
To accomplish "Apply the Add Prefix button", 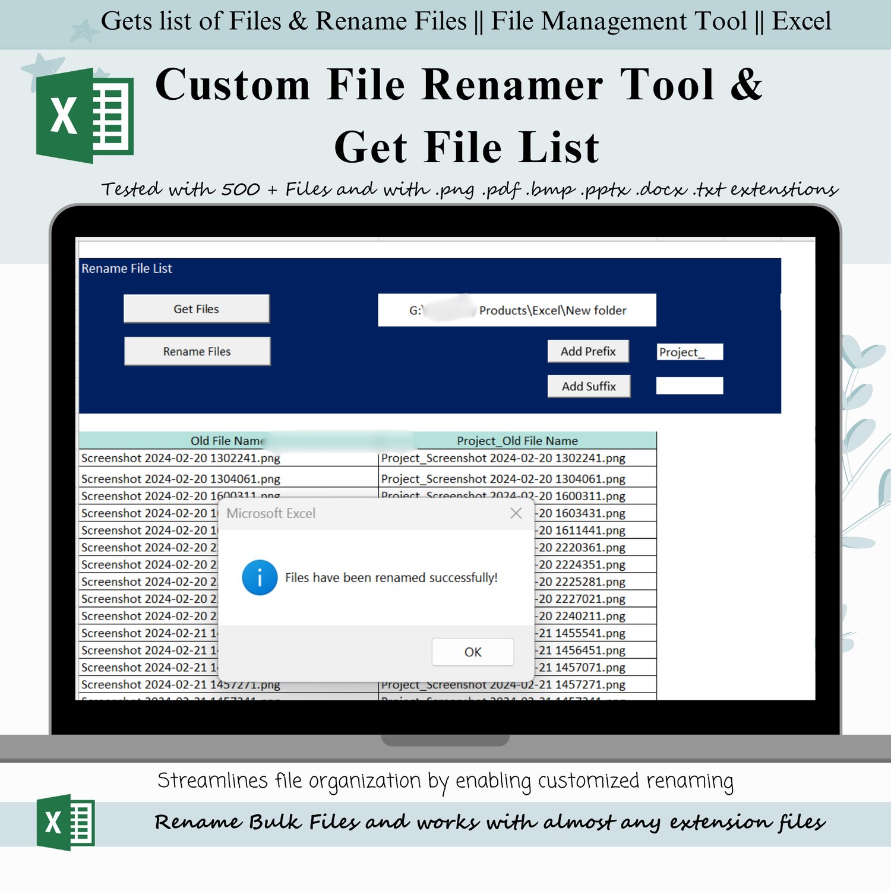I will [x=588, y=351].
